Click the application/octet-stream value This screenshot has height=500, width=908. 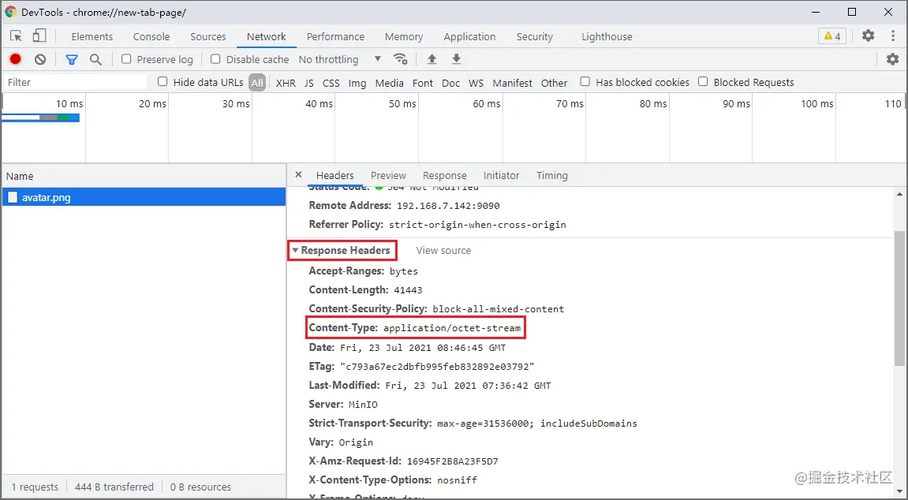click(452, 328)
